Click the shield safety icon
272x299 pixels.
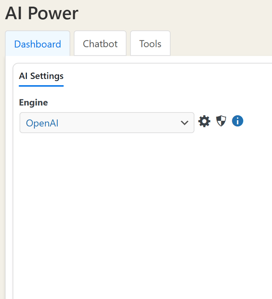221,121
